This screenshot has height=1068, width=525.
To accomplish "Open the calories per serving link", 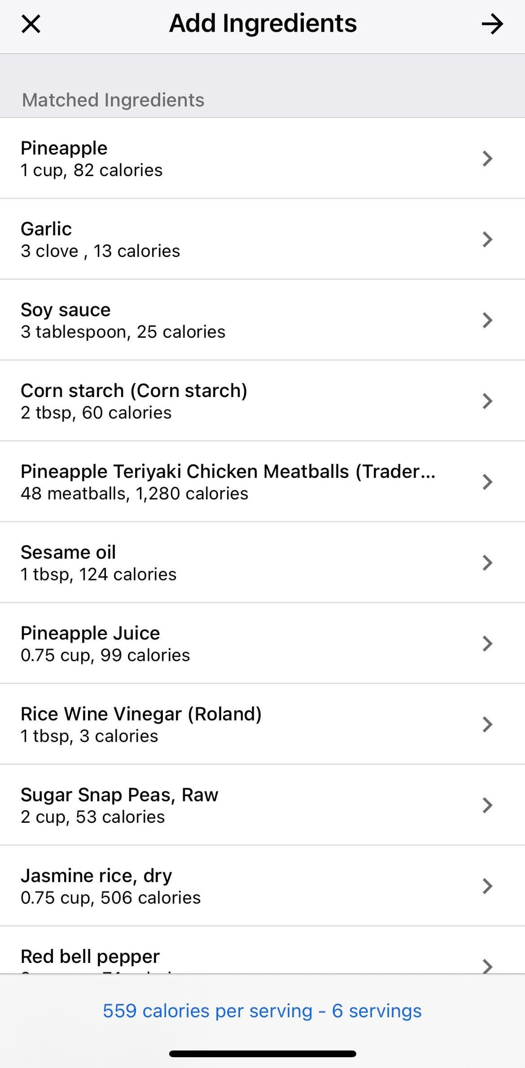I will (262, 1011).
